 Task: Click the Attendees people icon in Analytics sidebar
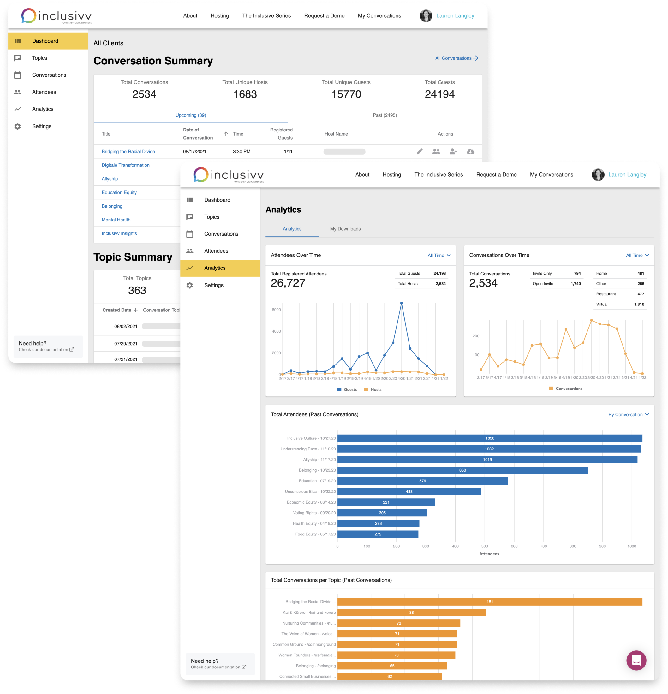(190, 251)
